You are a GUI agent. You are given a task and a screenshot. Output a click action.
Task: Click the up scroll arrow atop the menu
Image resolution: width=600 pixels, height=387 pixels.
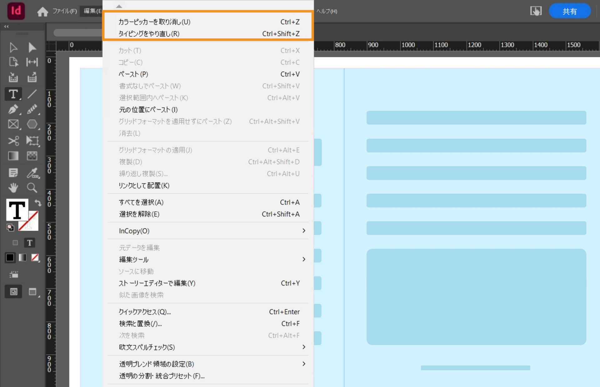pos(119,6)
